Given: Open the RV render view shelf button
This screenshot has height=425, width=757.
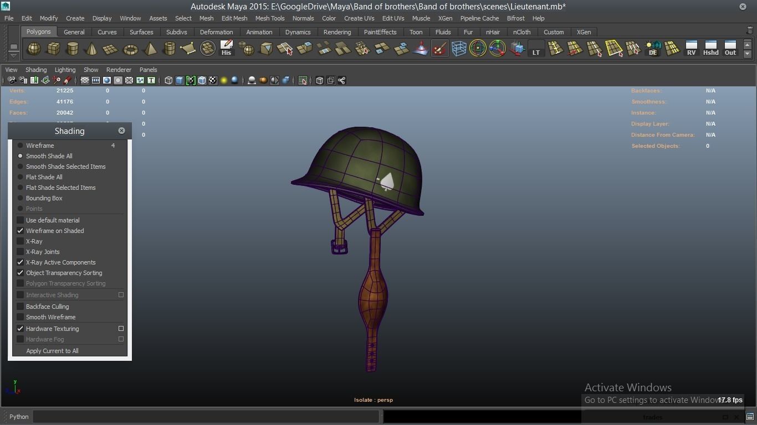Looking at the screenshot, I should pyautogui.click(x=691, y=49).
